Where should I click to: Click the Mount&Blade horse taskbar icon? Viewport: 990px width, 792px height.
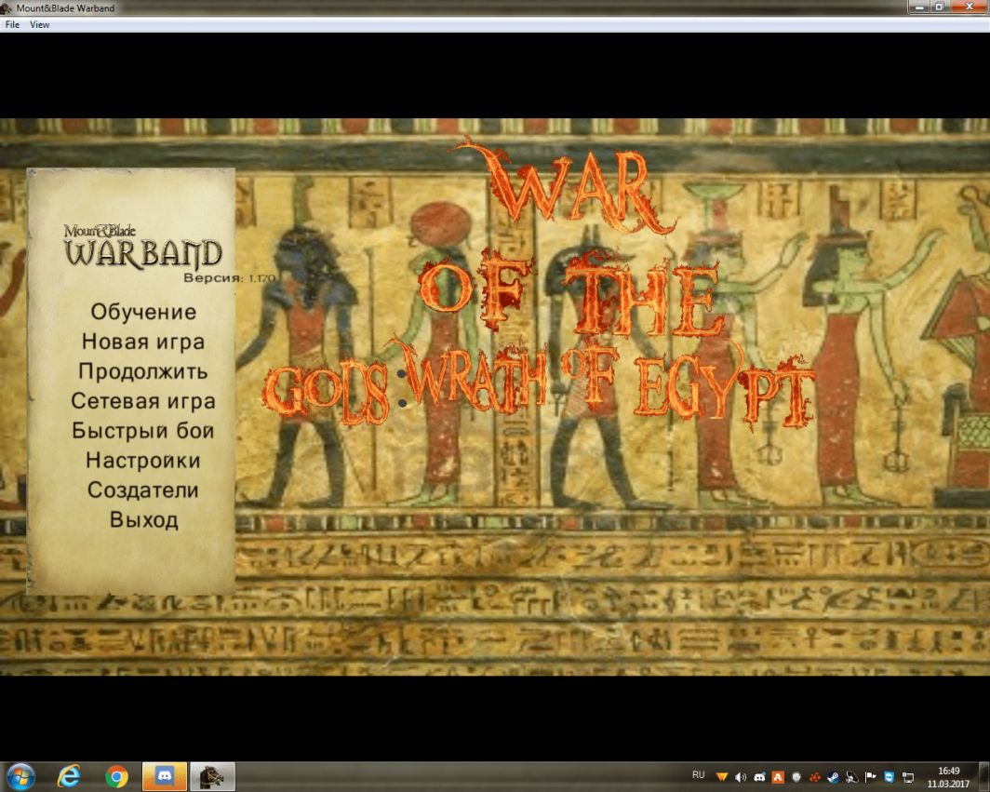(x=212, y=776)
